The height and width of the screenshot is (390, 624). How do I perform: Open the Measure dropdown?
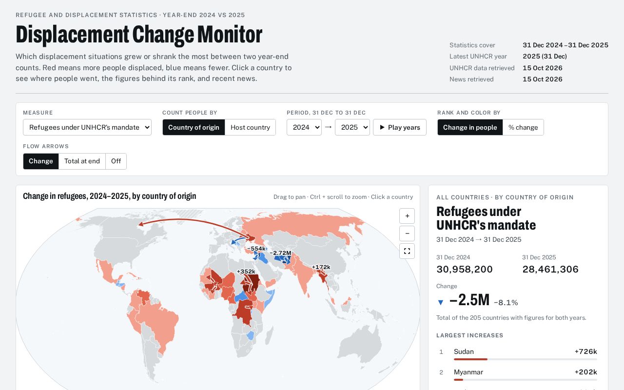click(87, 127)
